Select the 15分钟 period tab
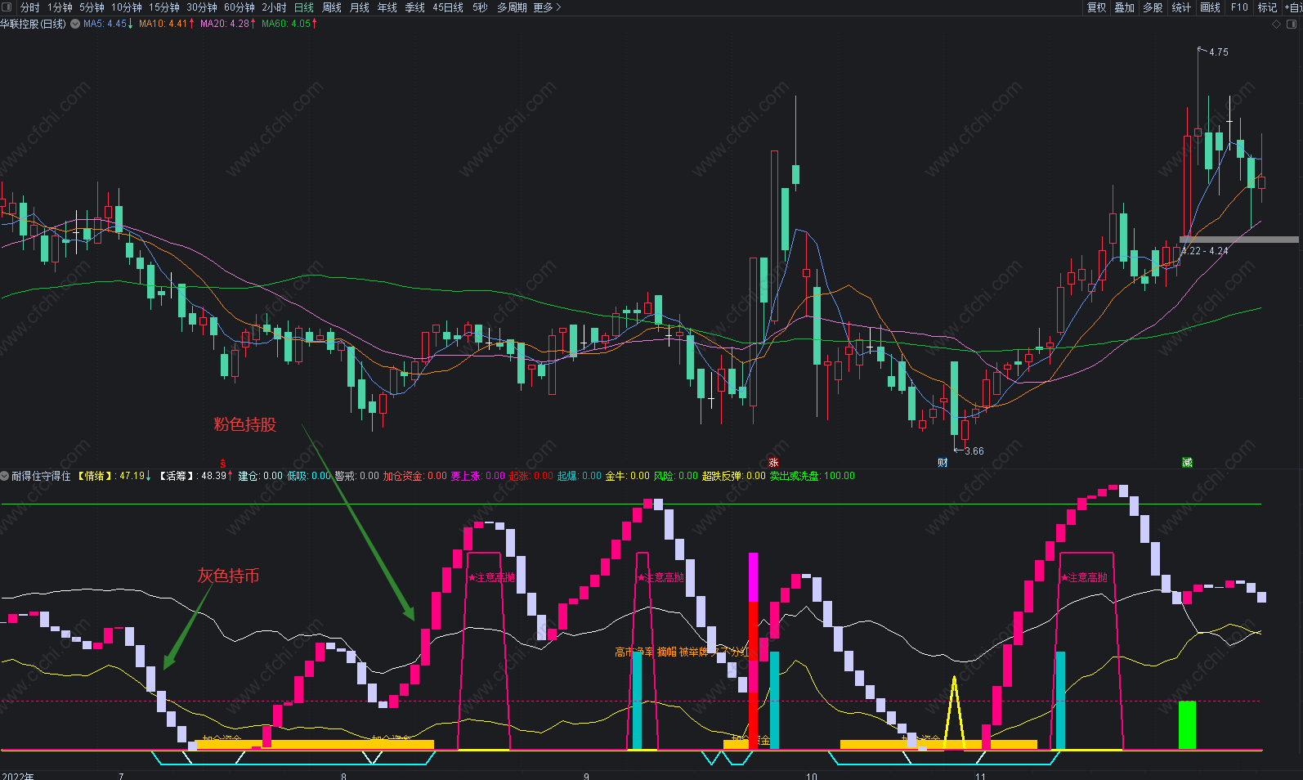Image resolution: width=1303 pixels, height=780 pixels. 164,7
